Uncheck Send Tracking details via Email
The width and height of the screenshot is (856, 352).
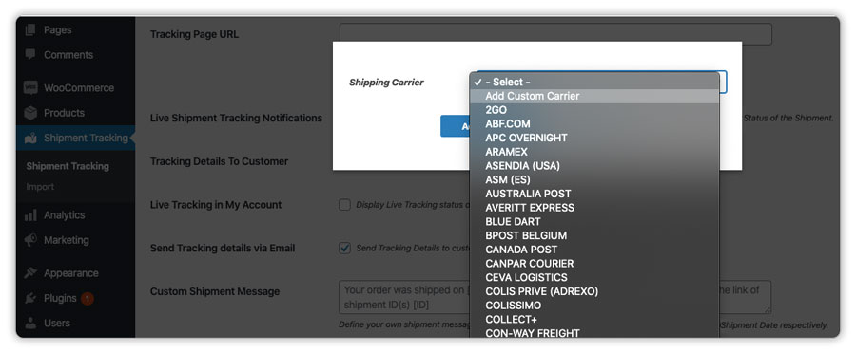[x=344, y=248]
